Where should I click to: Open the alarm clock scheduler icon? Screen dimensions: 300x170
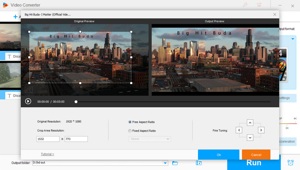[x=291, y=163]
